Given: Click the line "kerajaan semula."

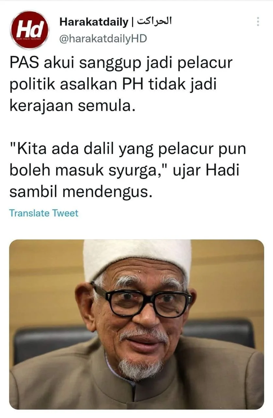Looking at the screenshot, I should click(72, 106).
